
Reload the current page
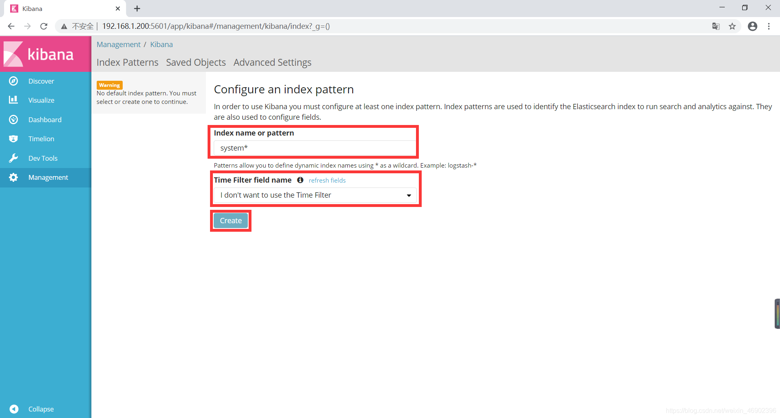(44, 26)
